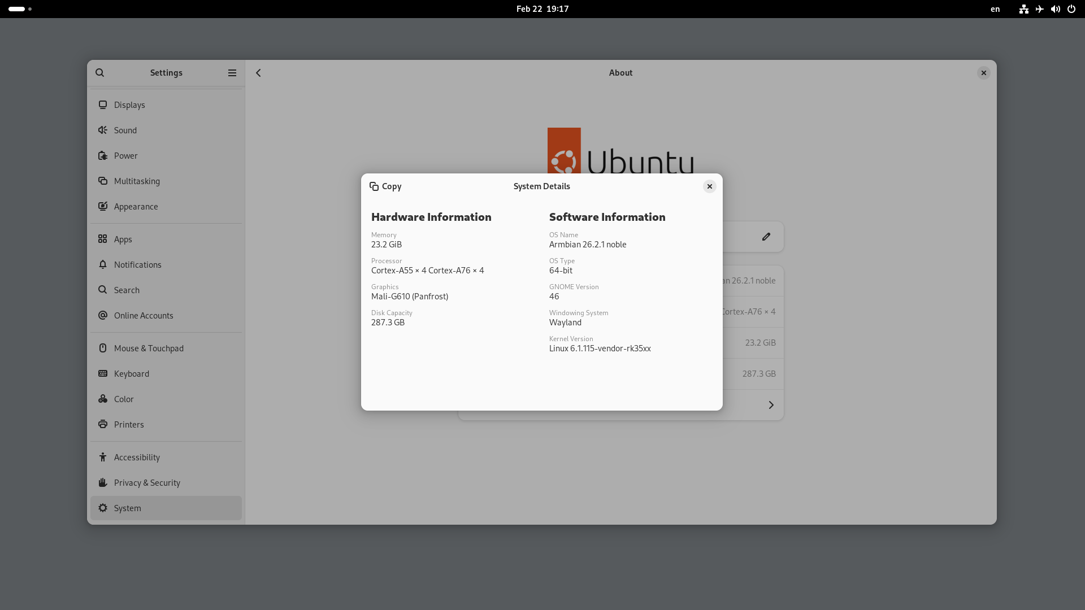Click the Online Accounts sidebar item

[144, 316]
